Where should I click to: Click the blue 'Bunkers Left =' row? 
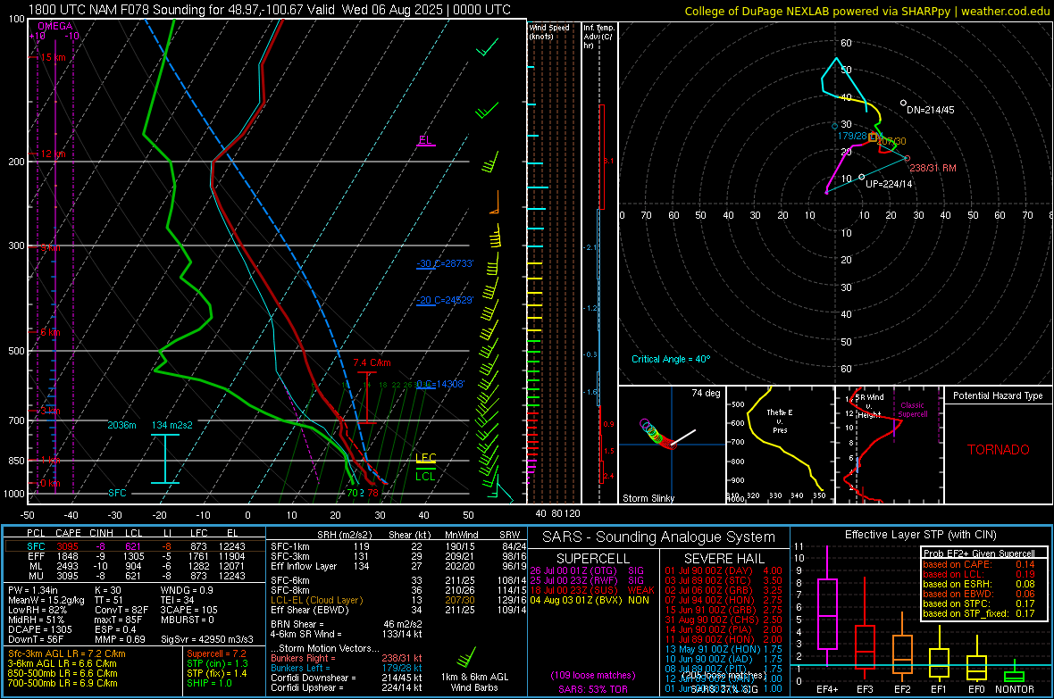pyautogui.click(x=347, y=668)
